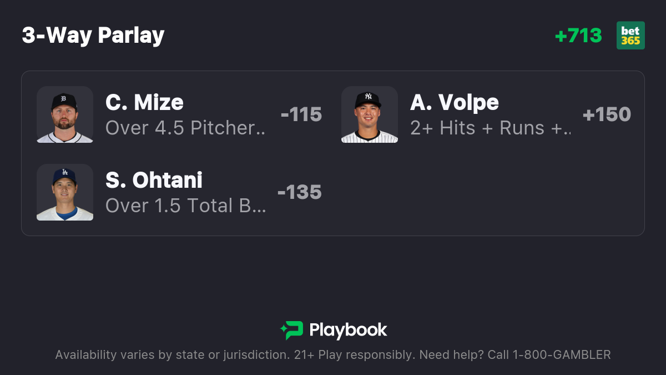
Task: Click the S. Ohtani player name
Action: [x=154, y=181]
